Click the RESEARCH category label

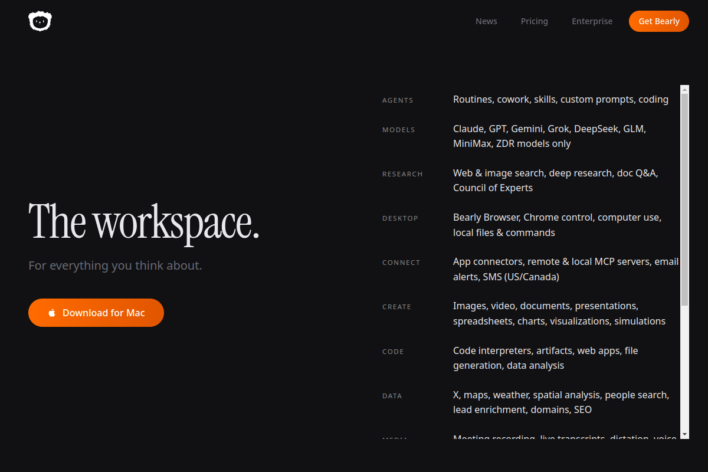coord(402,174)
